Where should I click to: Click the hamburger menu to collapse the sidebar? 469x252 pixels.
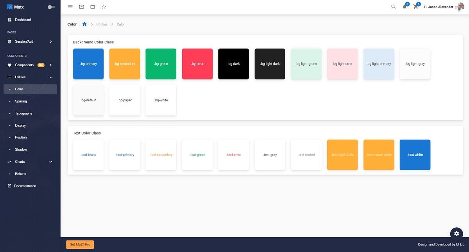[x=70, y=7]
